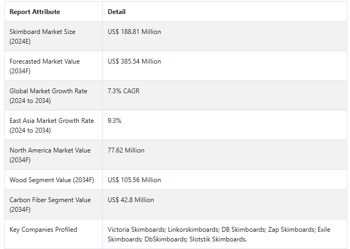This screenshot has width=350, height=249.
Task: Click the "77.62 Million" value
Action: point(126,150)
